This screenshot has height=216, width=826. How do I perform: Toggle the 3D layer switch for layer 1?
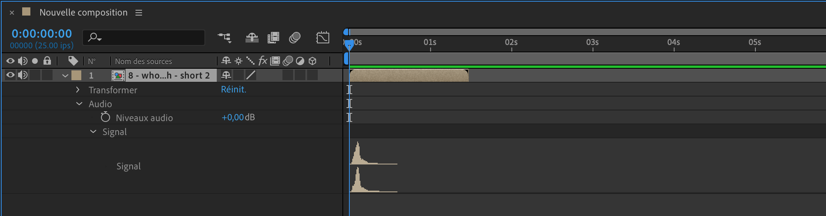point(312,75)
